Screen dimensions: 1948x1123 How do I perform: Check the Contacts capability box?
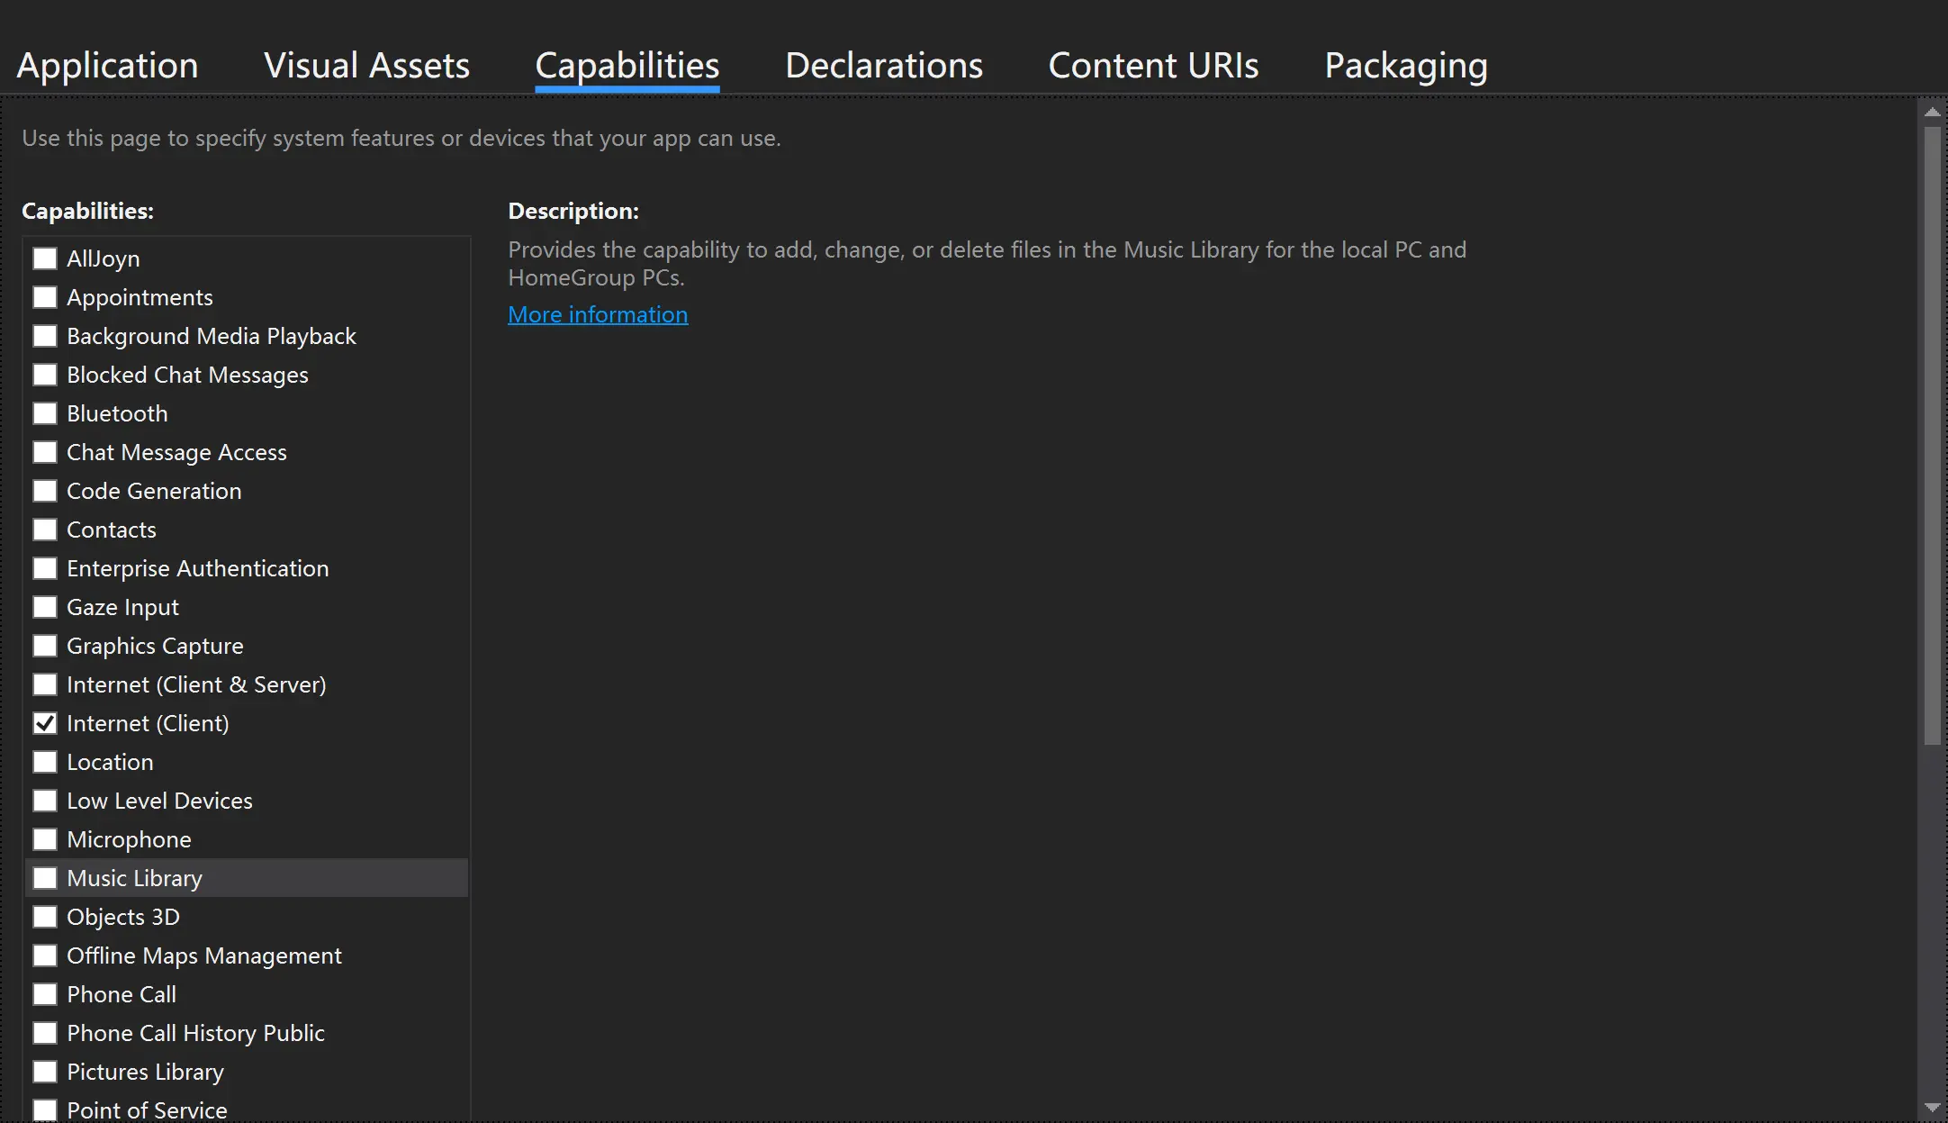45,530
